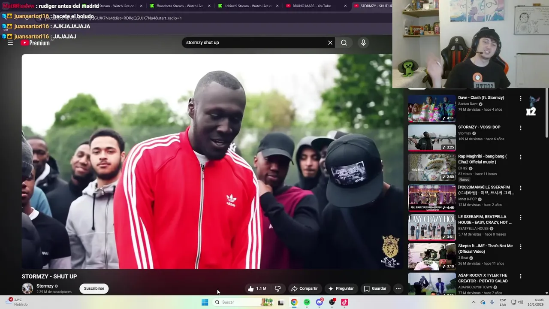Open the weather widget showing 22°C Nublado

pyautogui.click(x=17, y=302)
